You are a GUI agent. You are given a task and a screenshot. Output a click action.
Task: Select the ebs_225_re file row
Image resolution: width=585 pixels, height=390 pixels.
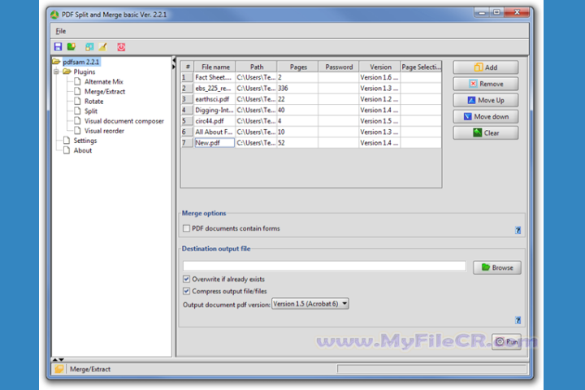(311, 88)
